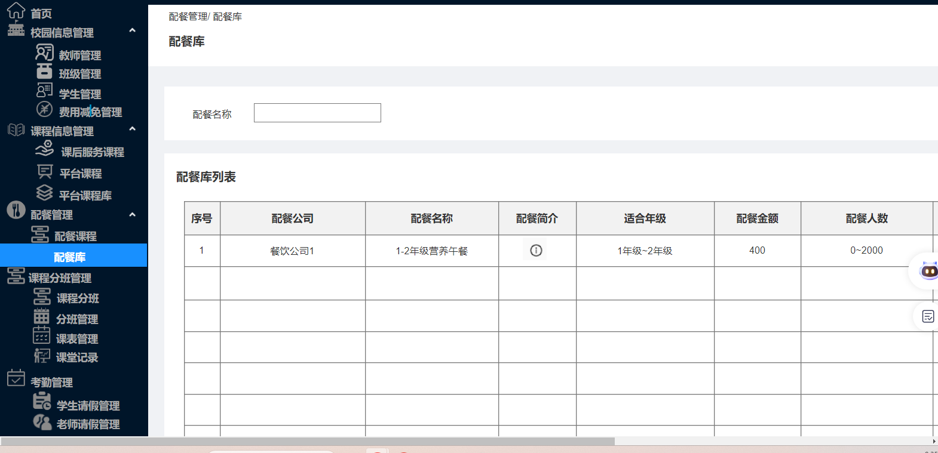Screen dimensions: 938x453
Task: Click the 1年级~2年级 cell
Action: click(645, 251)
